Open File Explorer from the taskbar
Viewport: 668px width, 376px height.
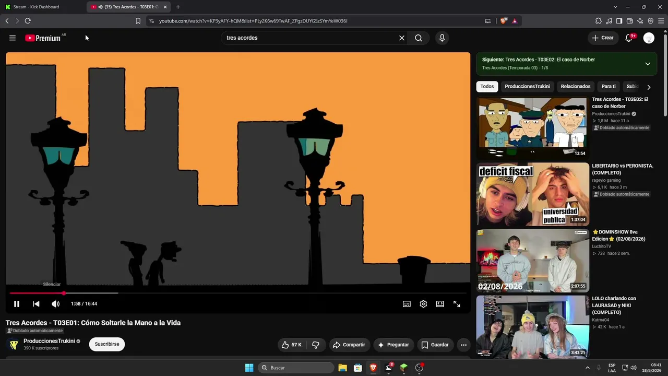tap(342, 368)
